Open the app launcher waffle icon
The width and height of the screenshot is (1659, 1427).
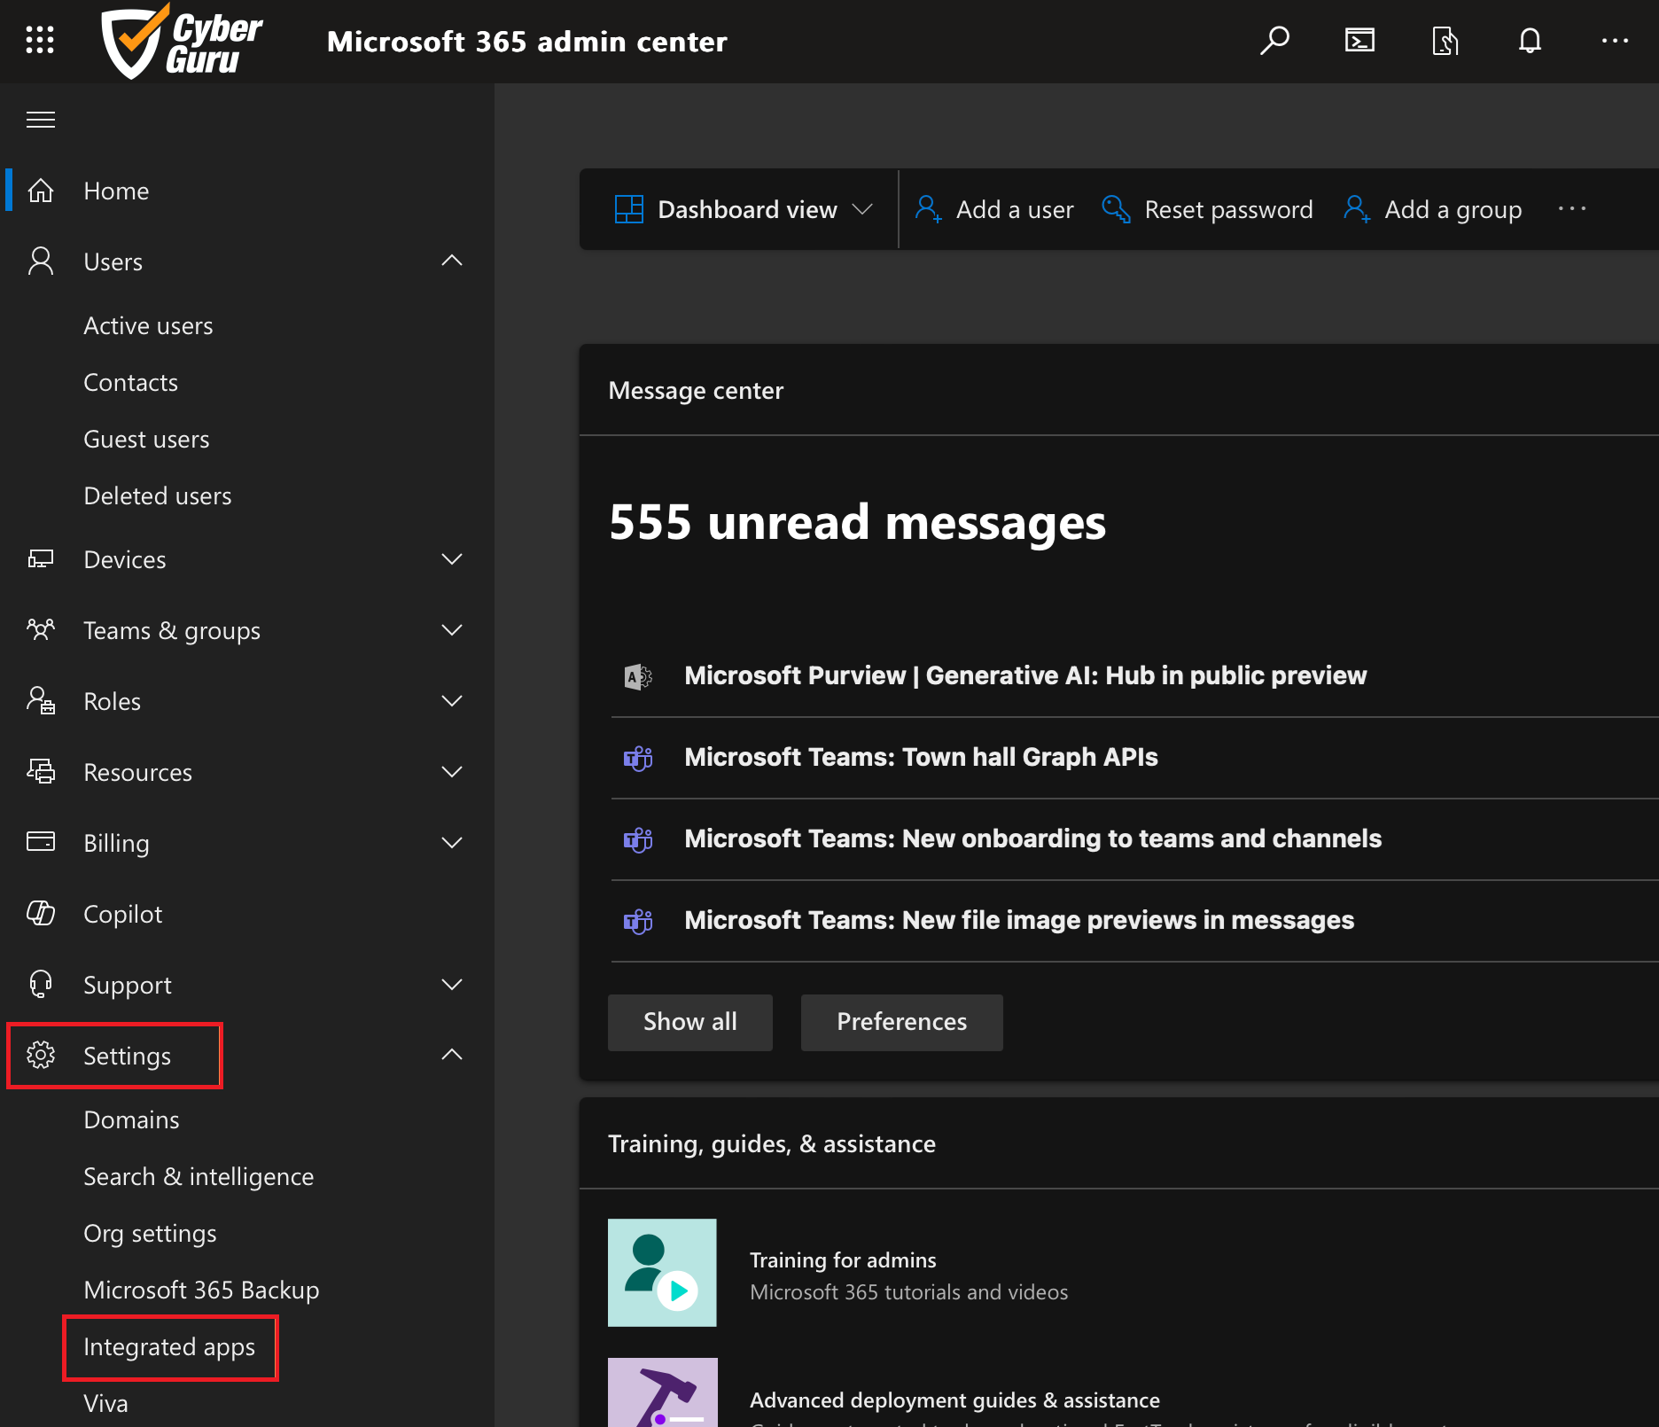point(40,40)
